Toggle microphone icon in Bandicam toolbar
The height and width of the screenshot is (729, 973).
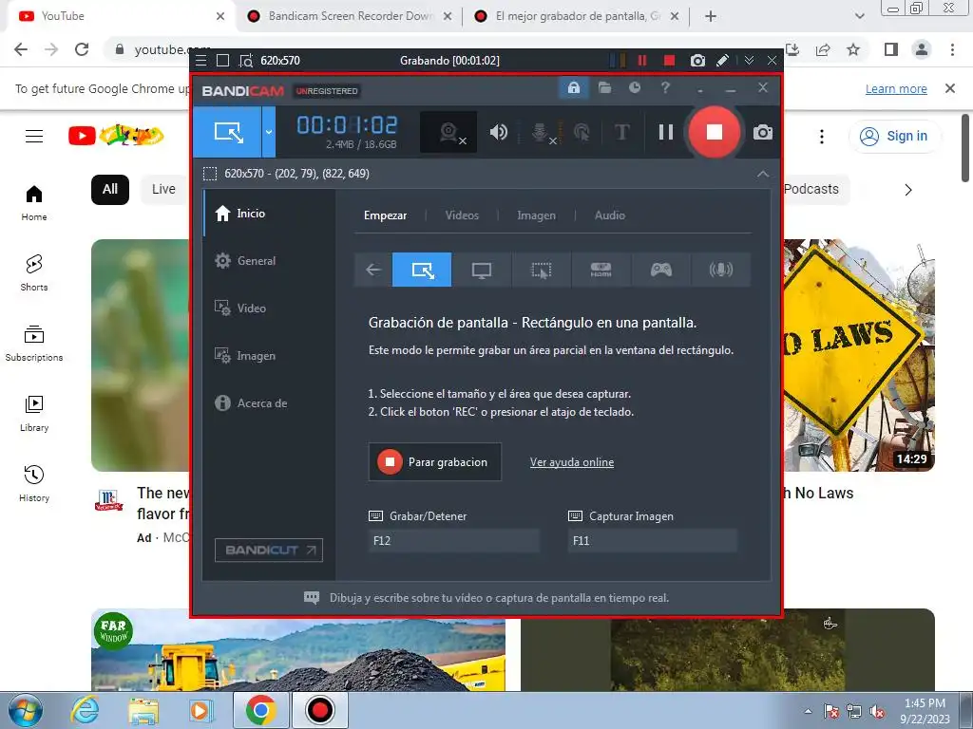pos(541,132)
